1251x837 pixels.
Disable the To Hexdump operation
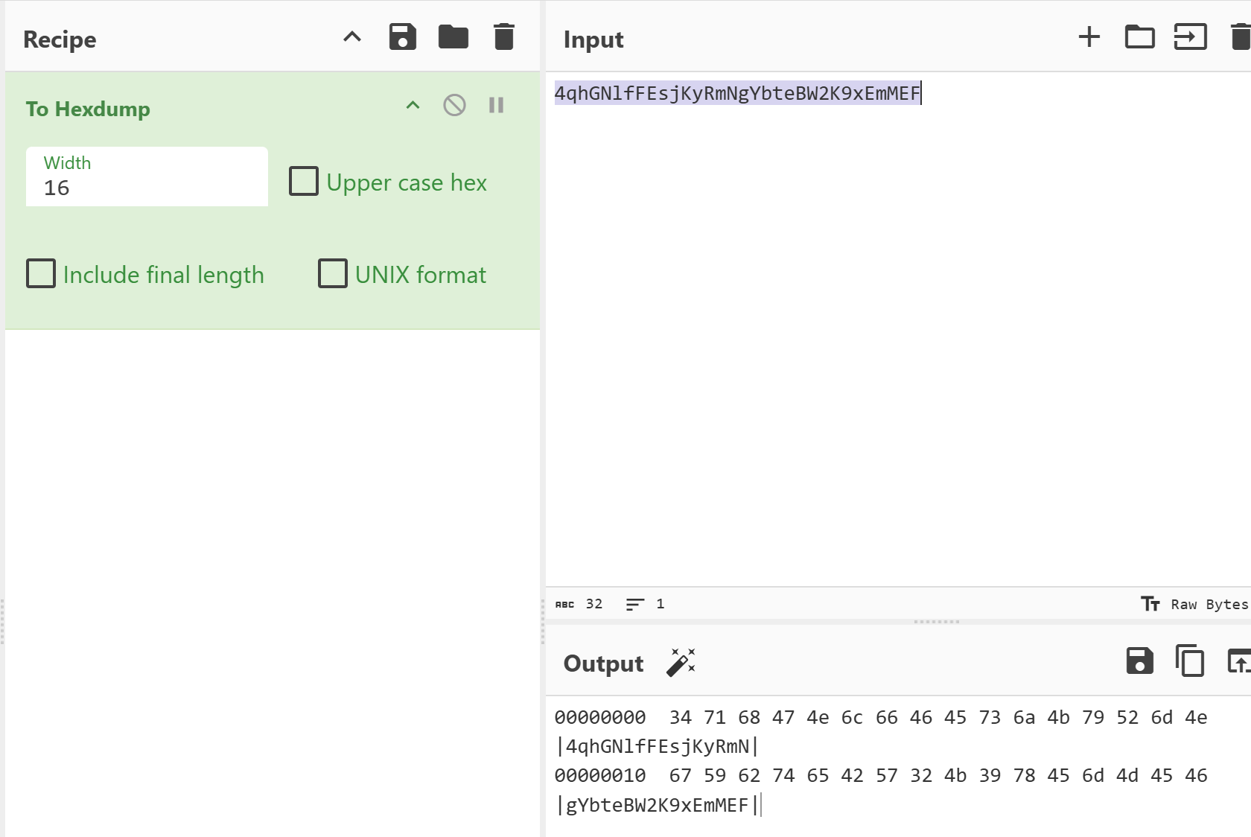point(454,106)
